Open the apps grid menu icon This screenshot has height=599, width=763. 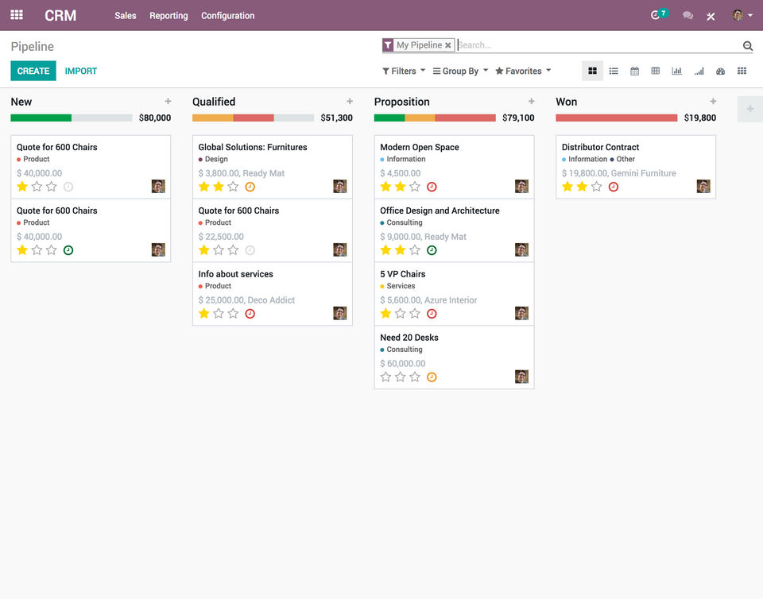(x=17, y=15)
